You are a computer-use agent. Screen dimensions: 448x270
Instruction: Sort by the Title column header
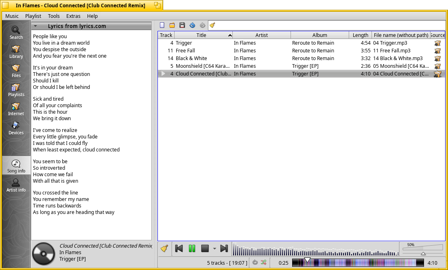tap(203, 35)
